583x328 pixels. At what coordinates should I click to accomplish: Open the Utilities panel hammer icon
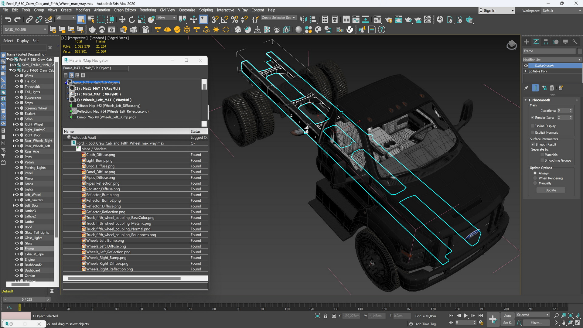click(575, 42)
